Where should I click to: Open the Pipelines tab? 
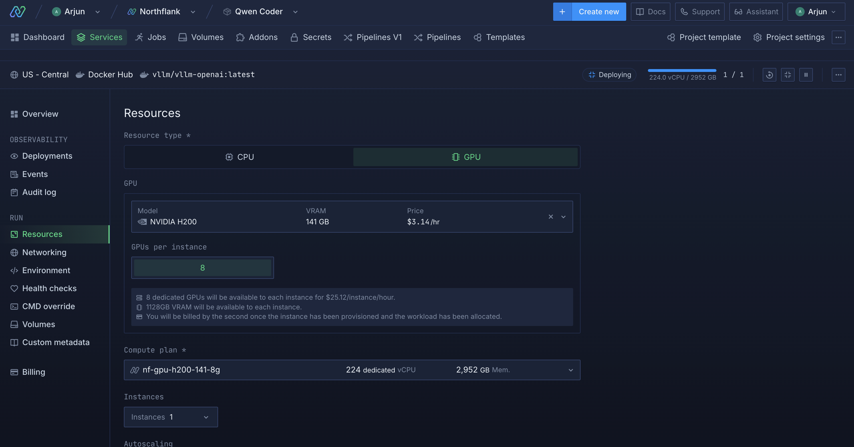[437, 37]
